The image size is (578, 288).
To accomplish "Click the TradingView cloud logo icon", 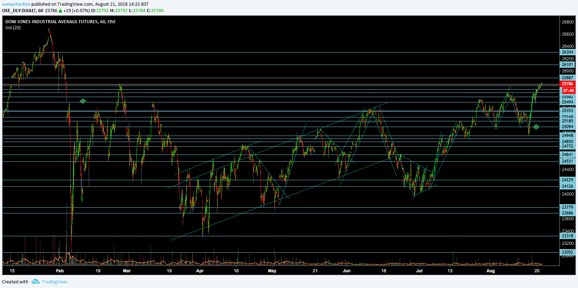I will click(x=35, y=282).
